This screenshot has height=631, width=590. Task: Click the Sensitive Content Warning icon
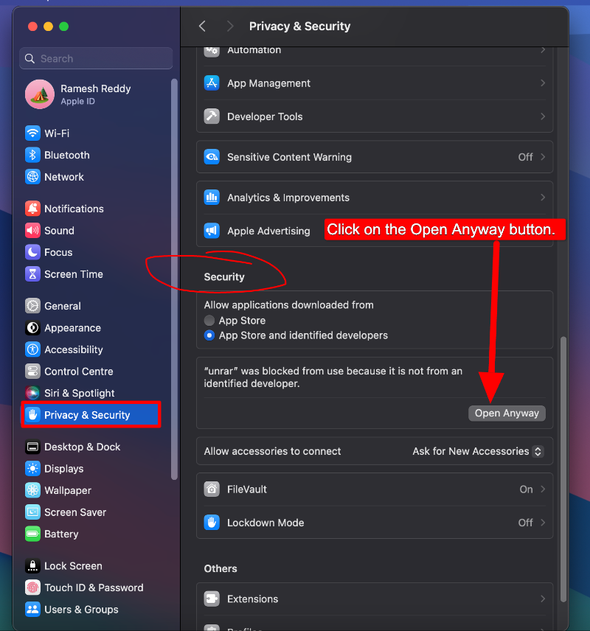pyautogui.click(x=212, y=157)
